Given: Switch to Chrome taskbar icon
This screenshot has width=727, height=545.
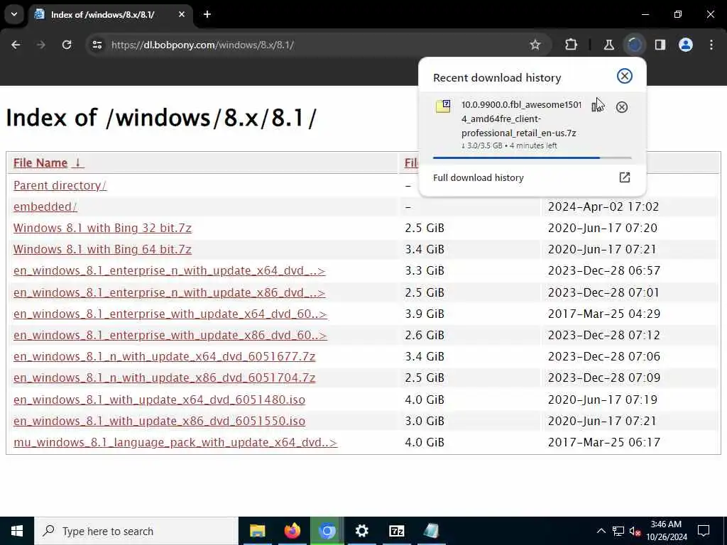Looking at the screenshot, I should pyautogui.click(x=327, y=531).
